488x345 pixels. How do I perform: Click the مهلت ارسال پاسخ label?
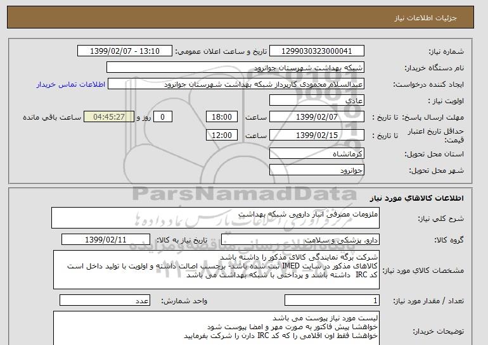pyautogui.click(x=433, y=117)
